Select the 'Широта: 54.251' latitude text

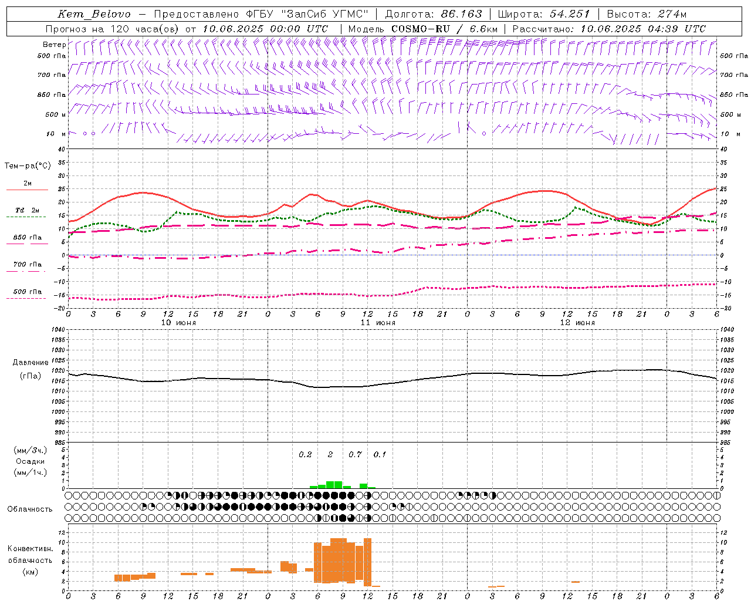click(x=544, y=14)
